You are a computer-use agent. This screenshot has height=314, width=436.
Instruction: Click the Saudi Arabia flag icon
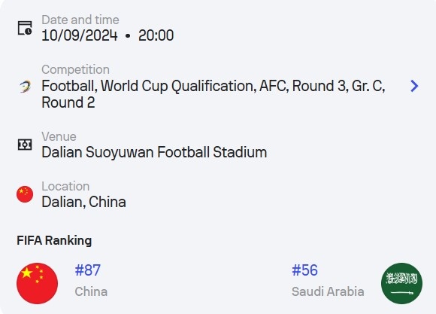(402, 283)
